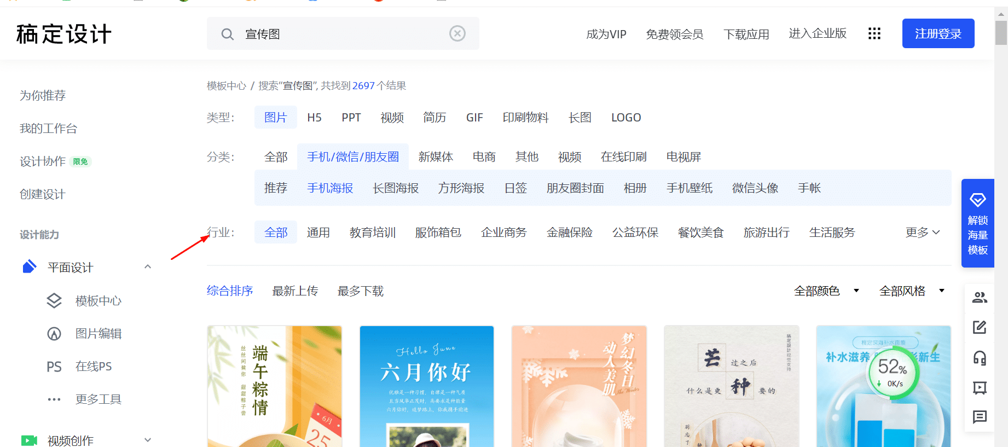Expand the 视频创作 section chevron

(148, 440)
